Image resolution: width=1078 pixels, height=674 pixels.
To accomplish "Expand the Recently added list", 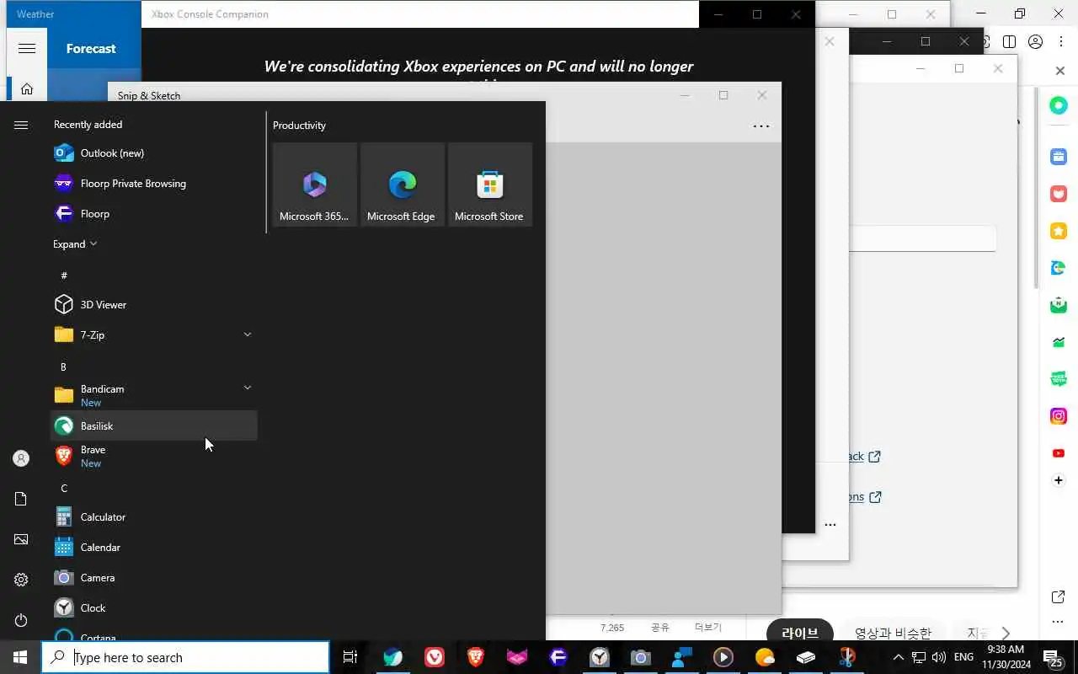I will click(75, 244).
